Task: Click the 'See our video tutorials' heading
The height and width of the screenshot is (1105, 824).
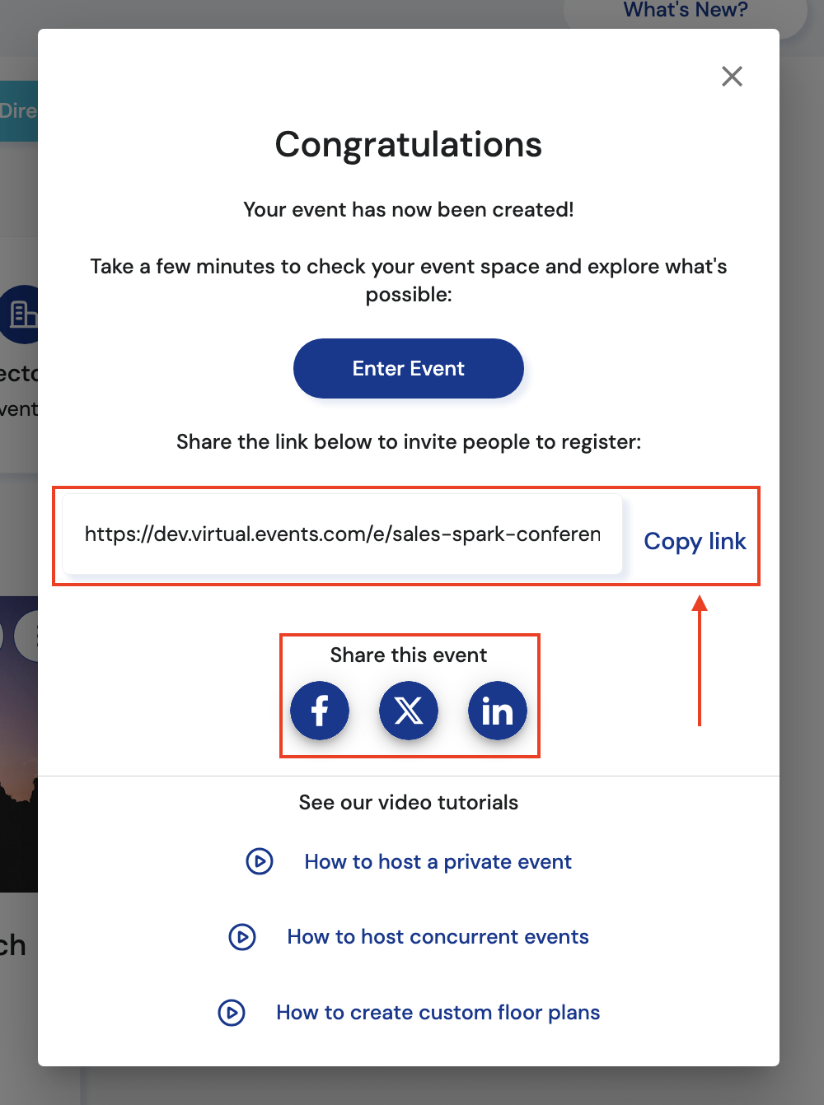Action: pos(408,803)
